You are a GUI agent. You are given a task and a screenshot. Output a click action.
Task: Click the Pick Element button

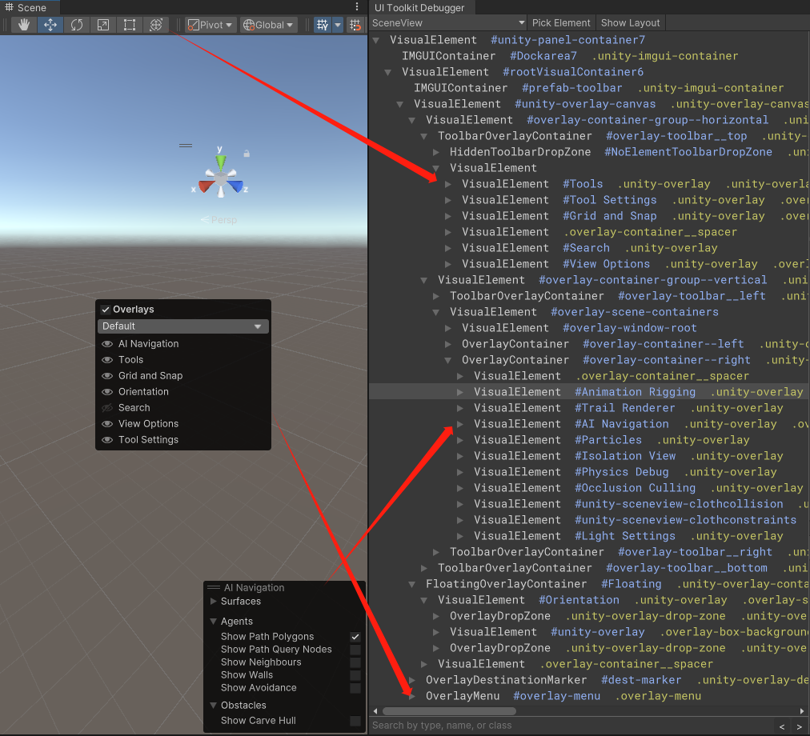coord(561,22)
